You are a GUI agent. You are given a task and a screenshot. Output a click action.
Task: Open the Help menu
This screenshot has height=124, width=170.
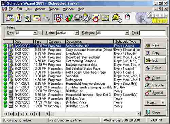(81, 9)
